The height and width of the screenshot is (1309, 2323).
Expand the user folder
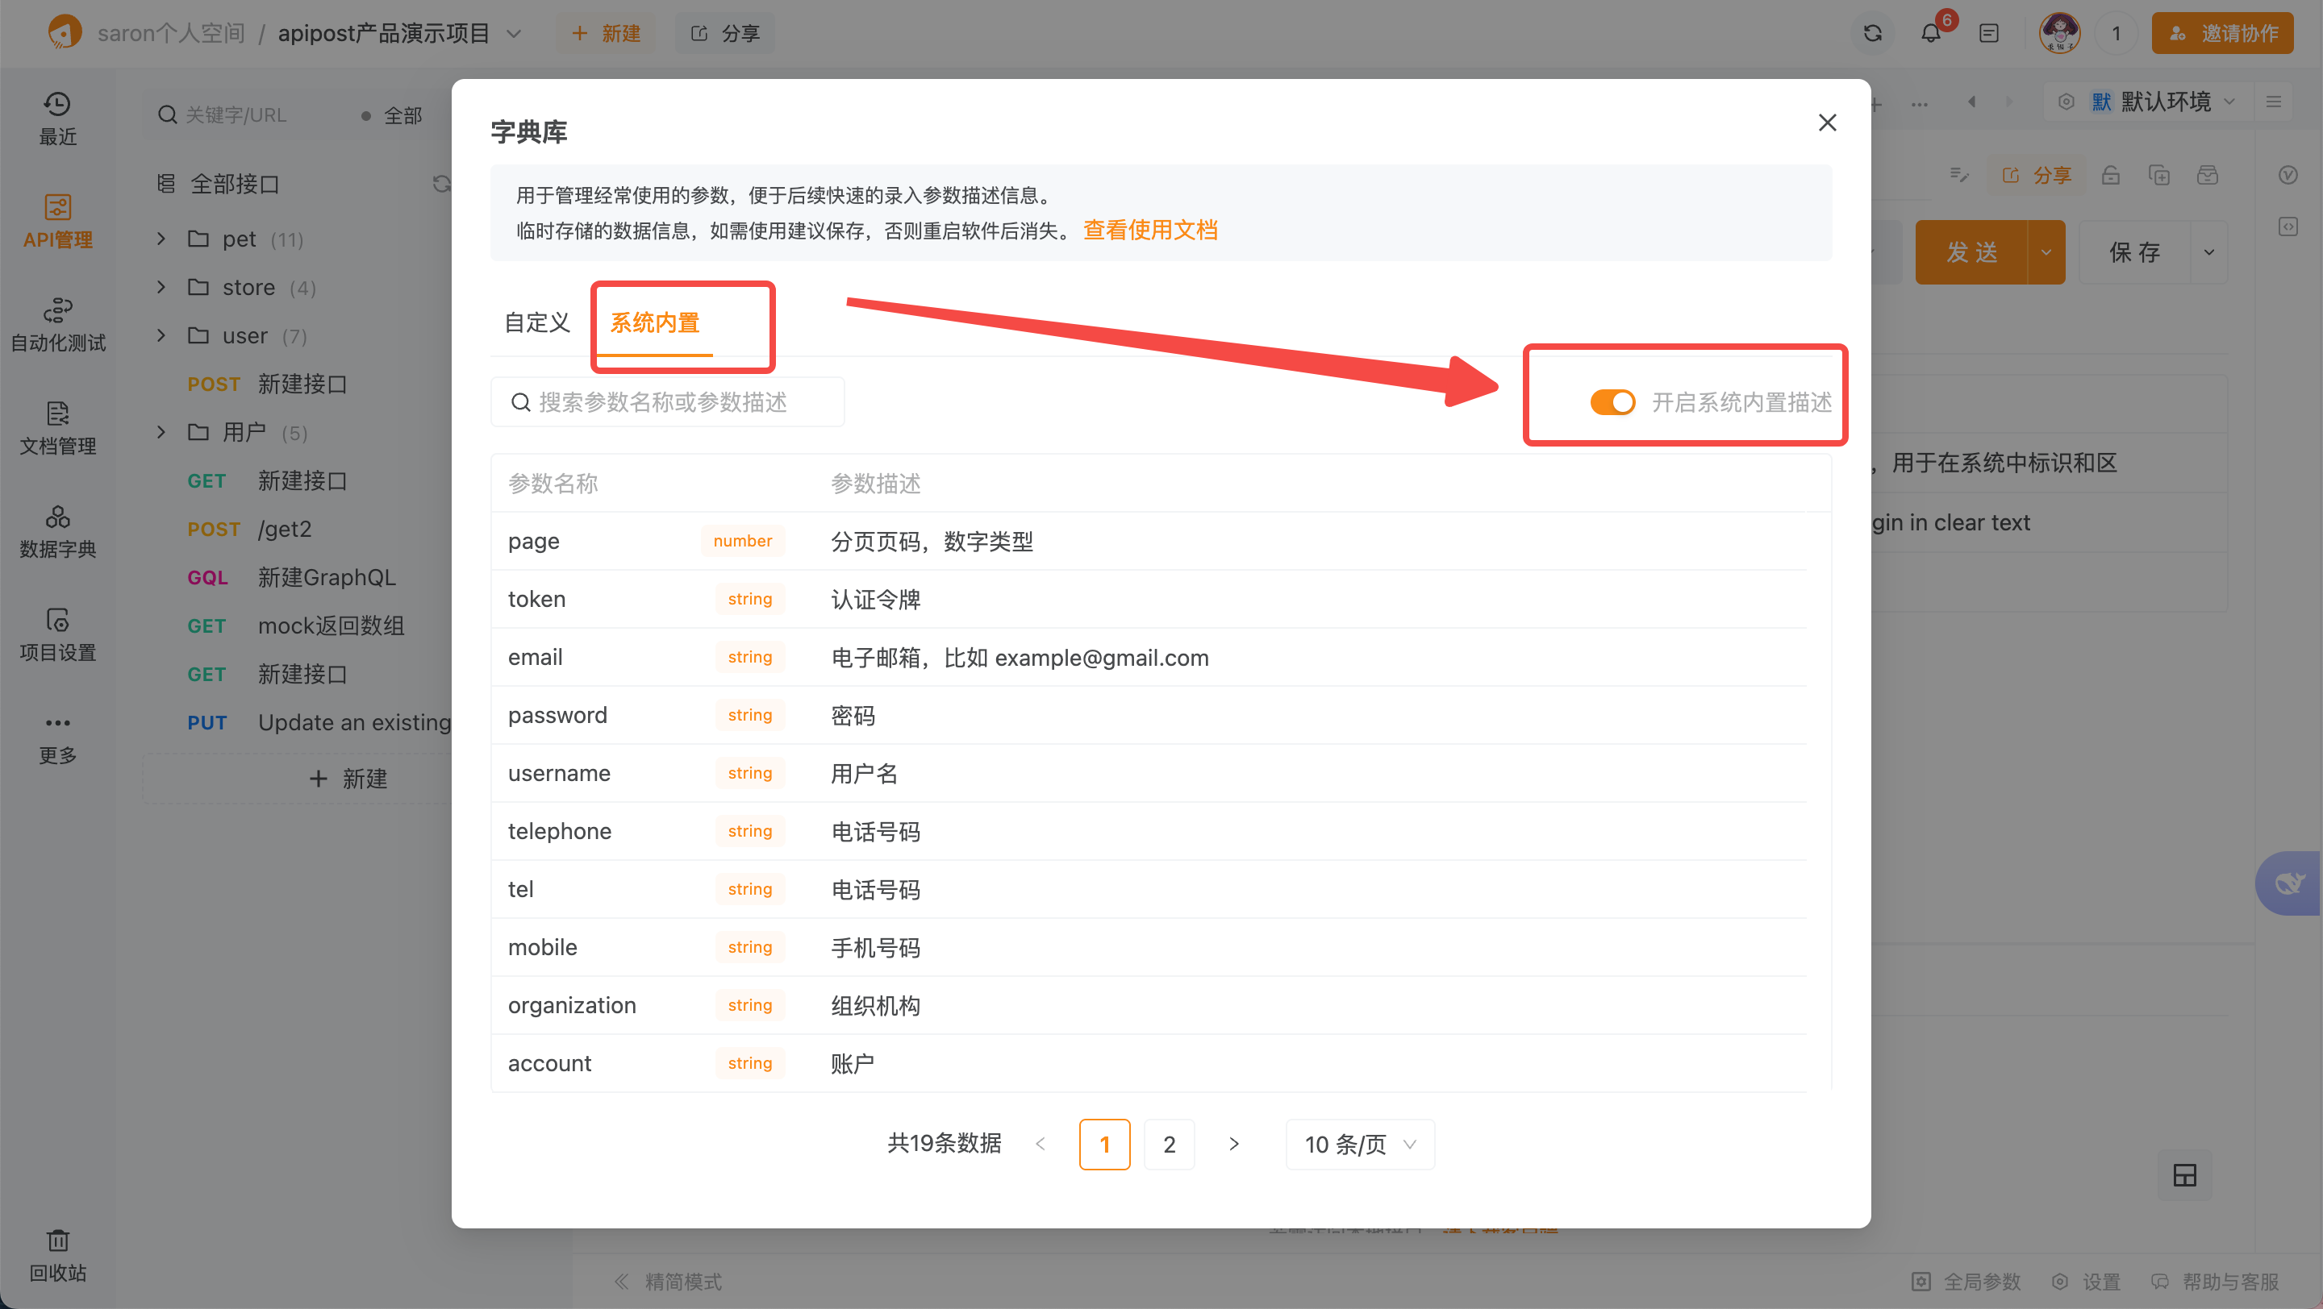pyautogui.click(x=161, y=335)
